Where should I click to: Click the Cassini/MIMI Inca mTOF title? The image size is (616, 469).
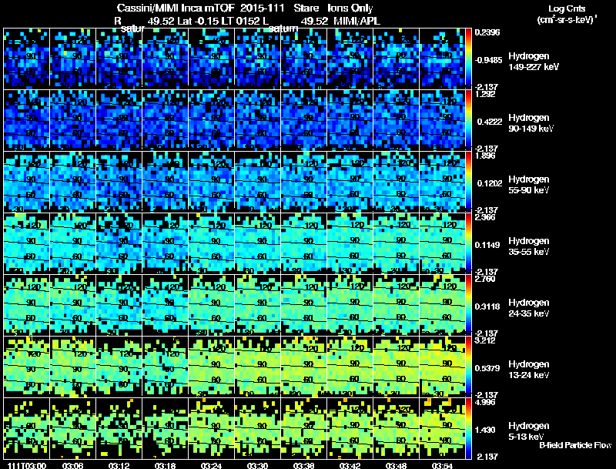[x=176, y=8]
